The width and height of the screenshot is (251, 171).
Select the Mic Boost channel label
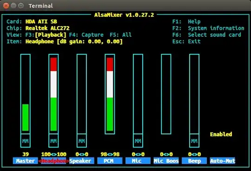coord(166,161)
